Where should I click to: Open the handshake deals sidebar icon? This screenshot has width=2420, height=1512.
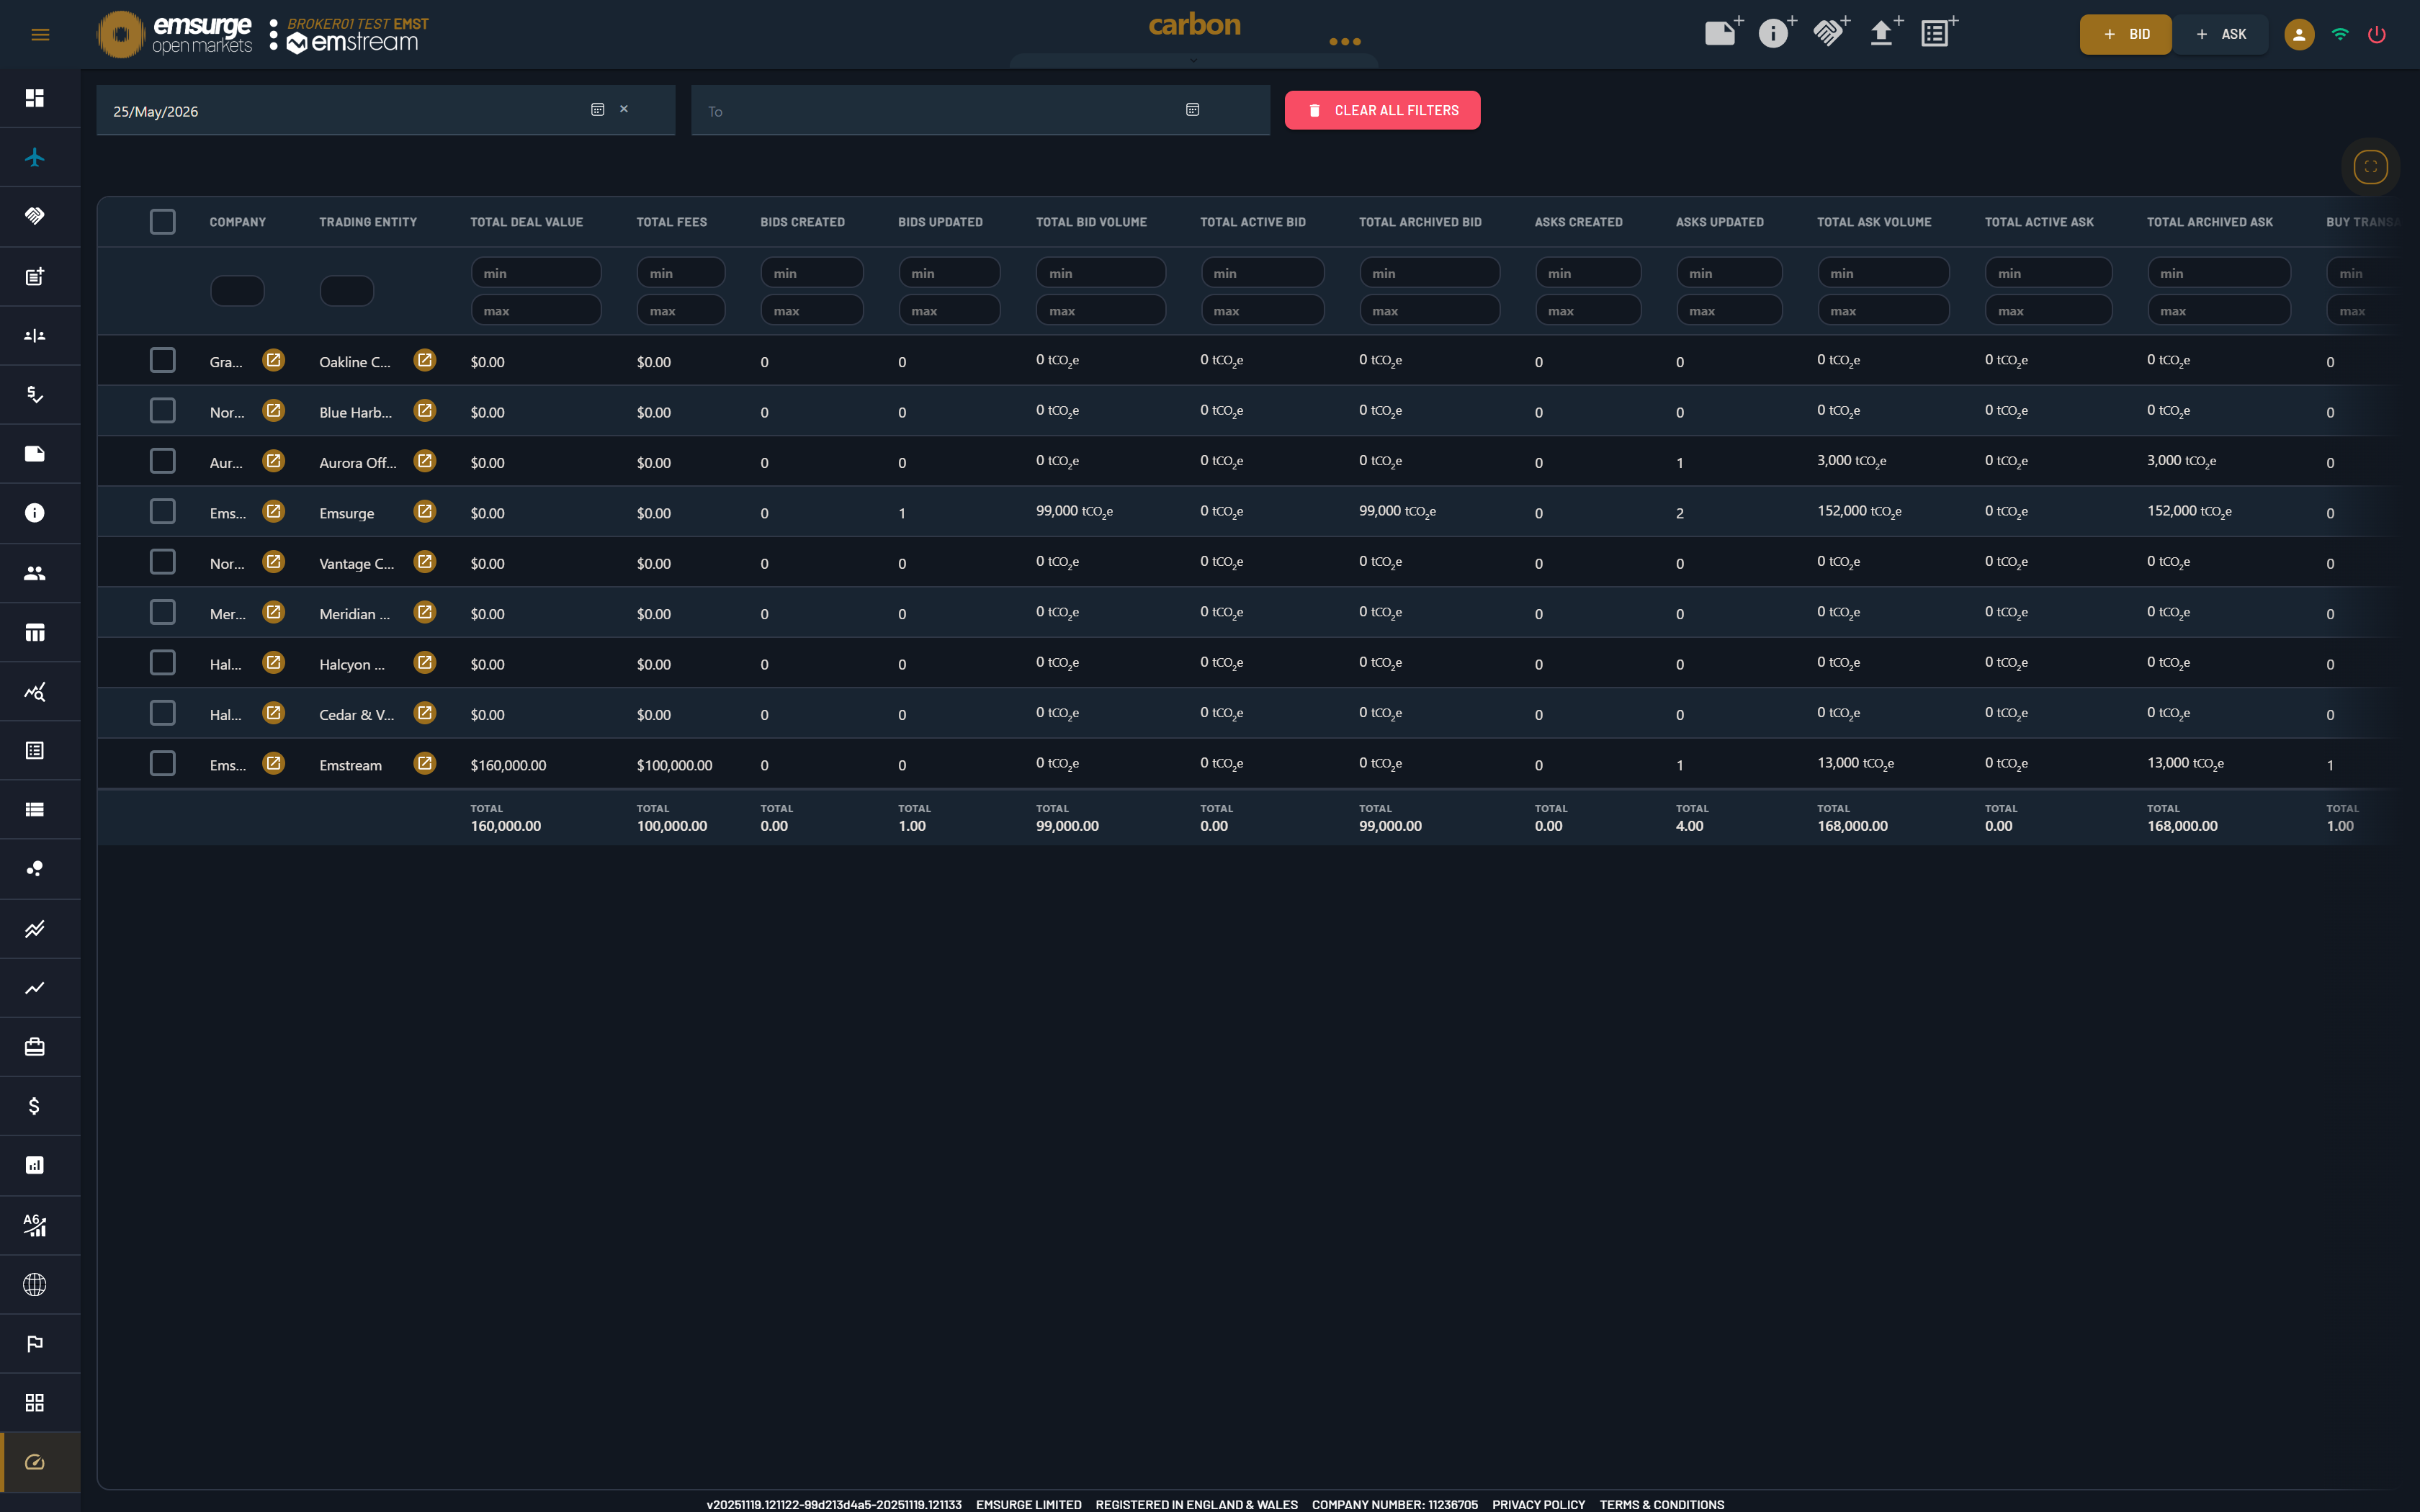pos(35,216)
